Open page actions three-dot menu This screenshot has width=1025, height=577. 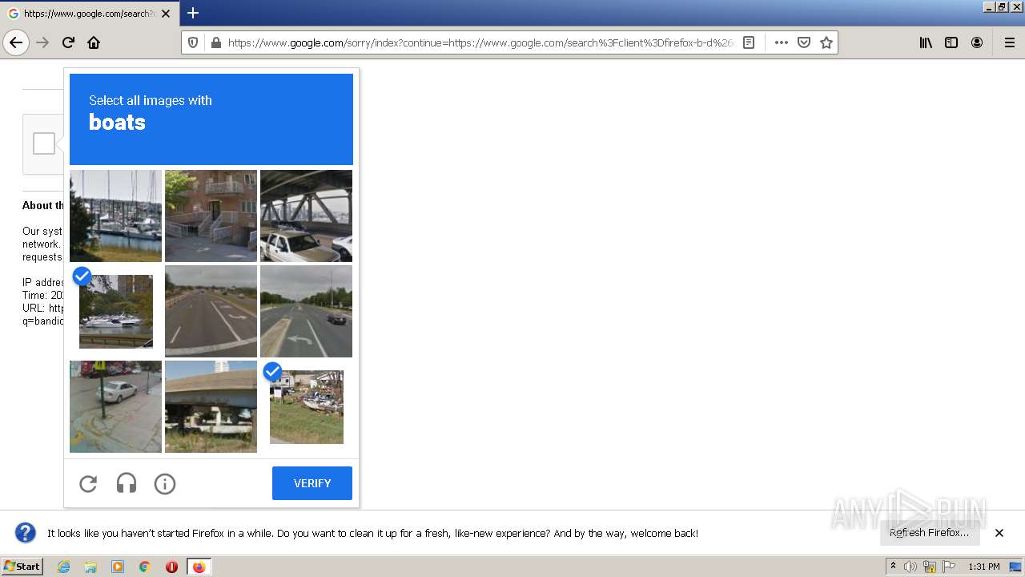point(782,42)
